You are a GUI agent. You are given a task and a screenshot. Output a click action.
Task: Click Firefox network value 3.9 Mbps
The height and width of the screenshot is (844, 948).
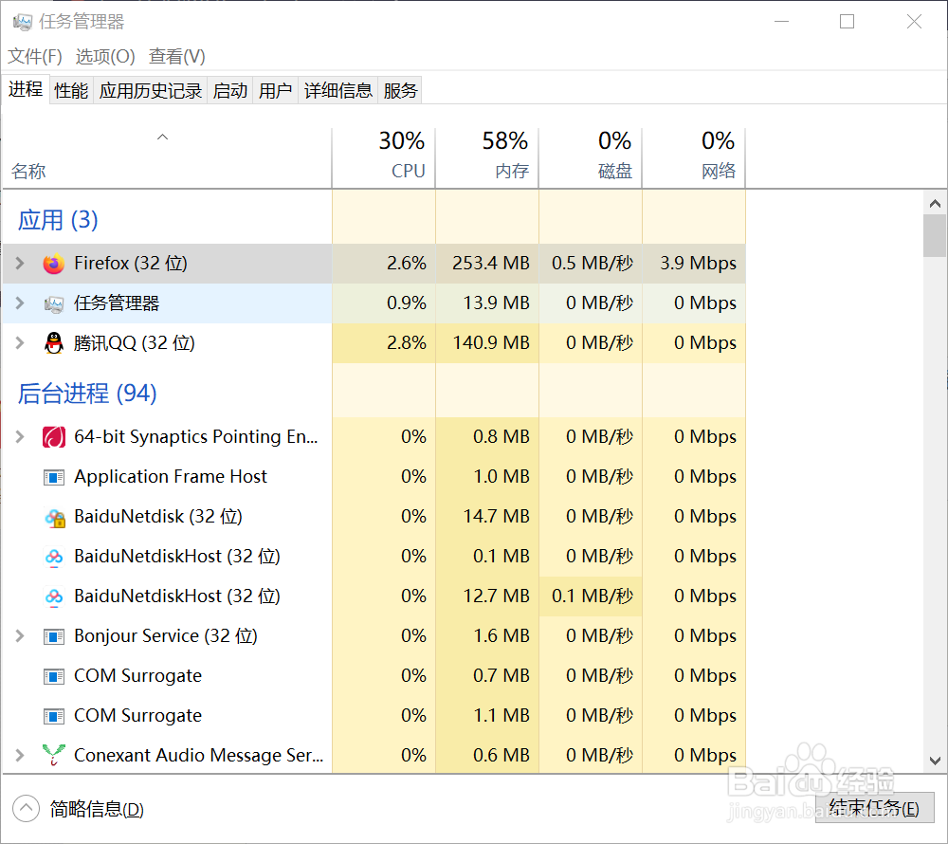699,263
